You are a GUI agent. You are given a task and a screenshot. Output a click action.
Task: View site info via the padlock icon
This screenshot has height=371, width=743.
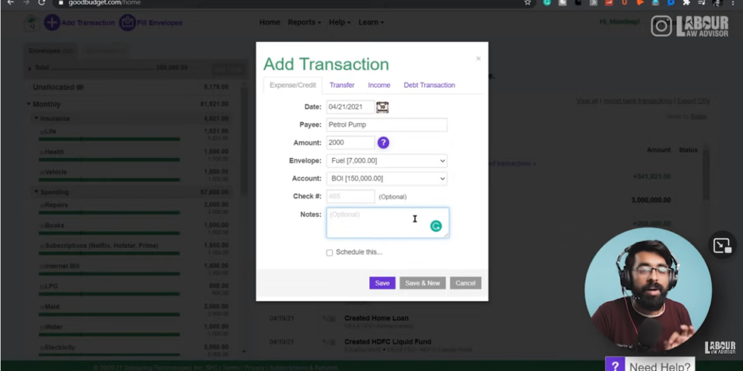click(59, 2)
